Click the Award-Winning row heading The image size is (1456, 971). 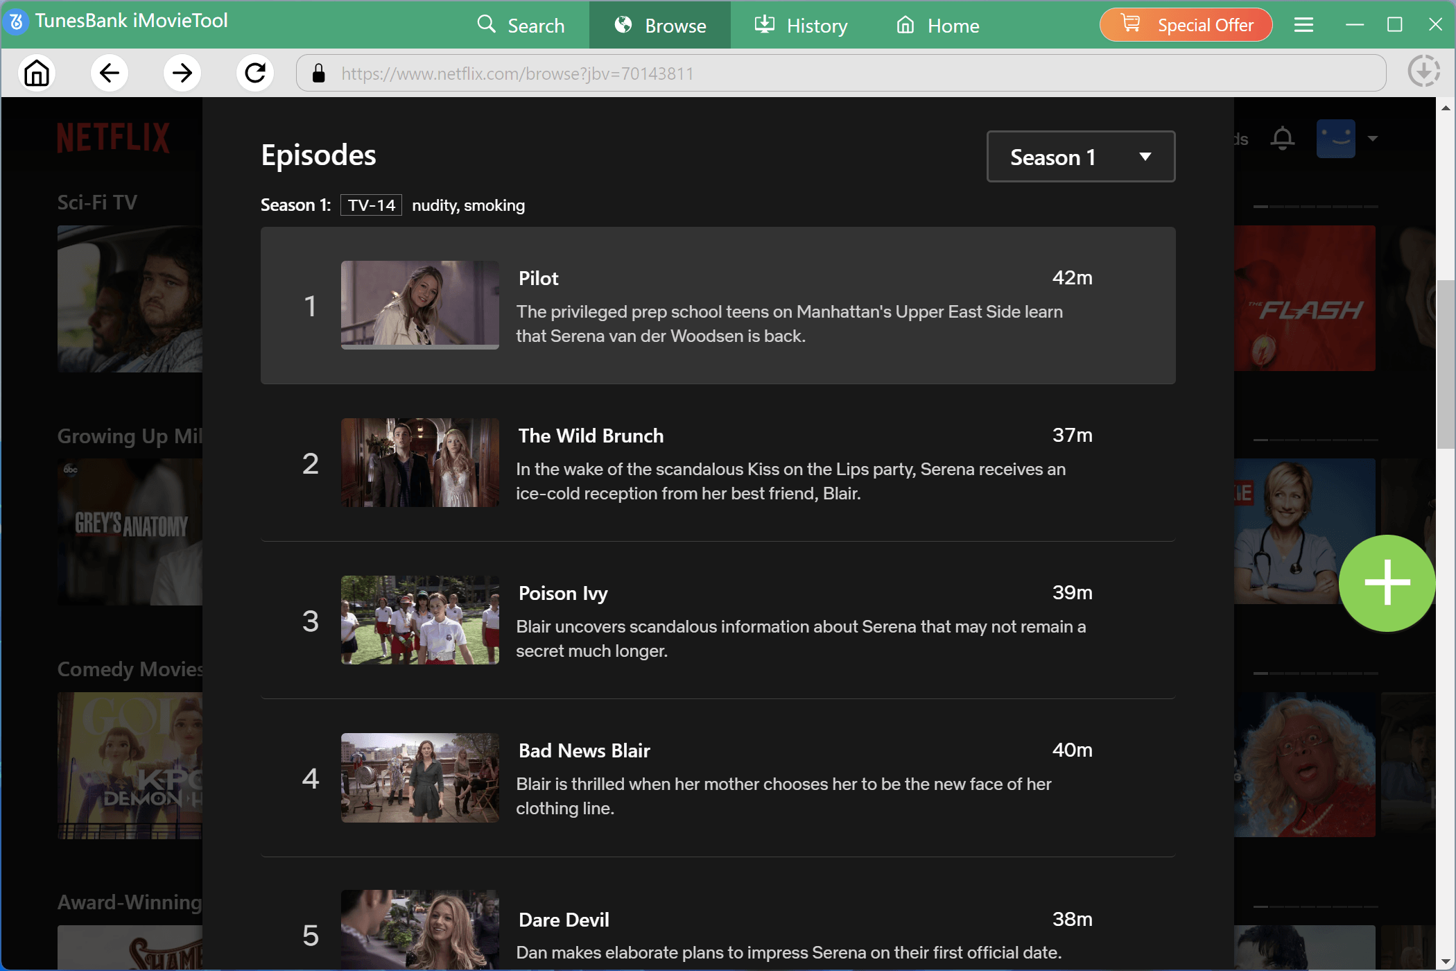click(130, 902)
